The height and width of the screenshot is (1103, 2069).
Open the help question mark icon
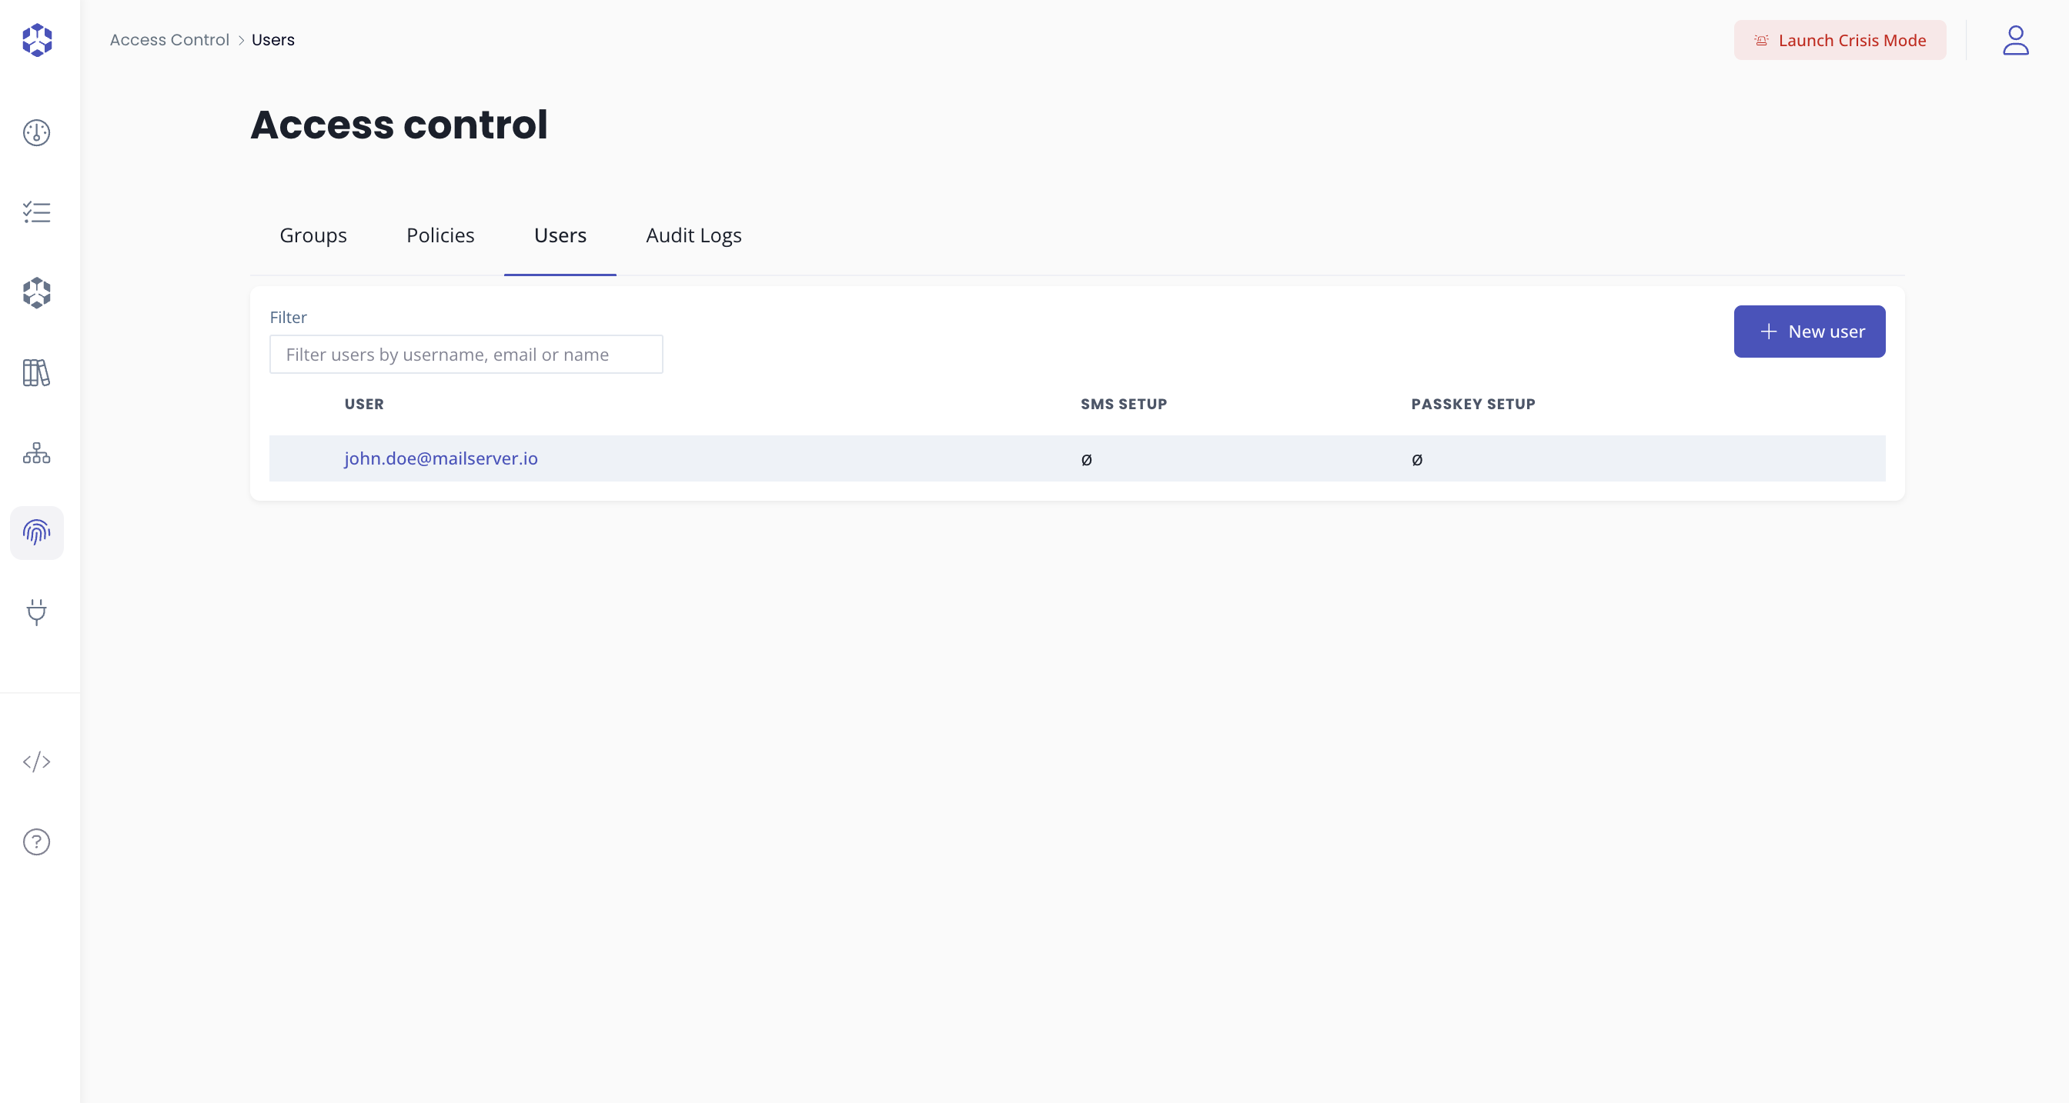[x=37, y=842]
